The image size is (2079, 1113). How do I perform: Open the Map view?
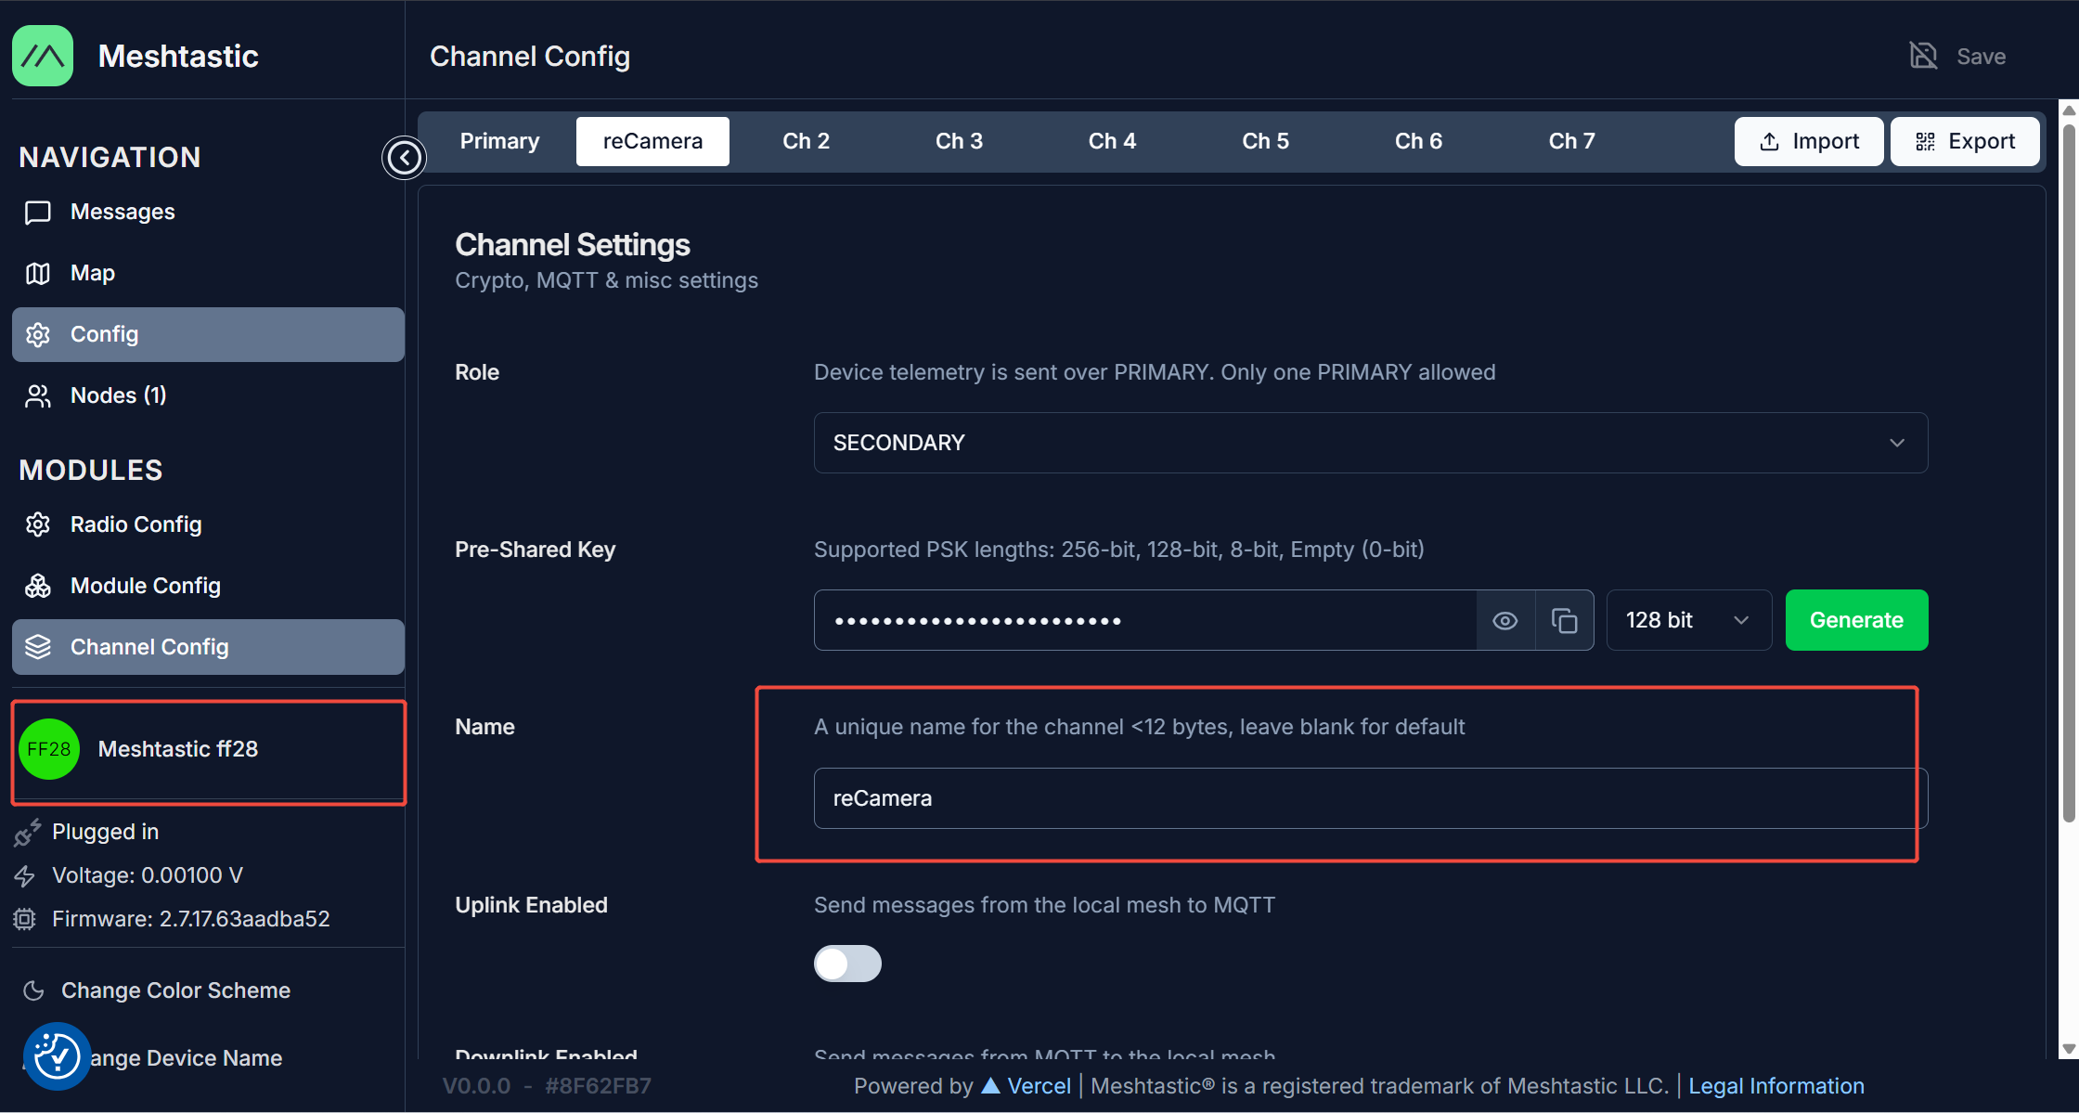coord(92,274)
